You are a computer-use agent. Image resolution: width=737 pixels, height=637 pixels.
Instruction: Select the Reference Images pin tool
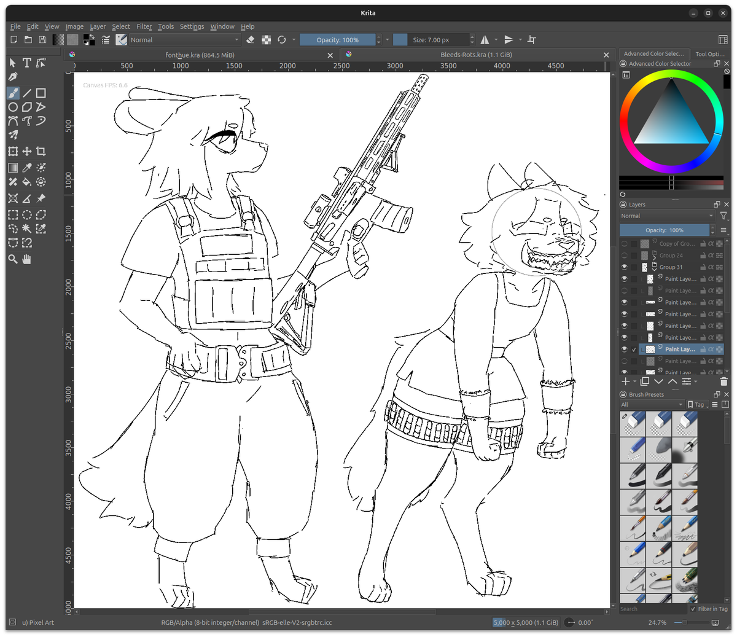tap(41, 198)
